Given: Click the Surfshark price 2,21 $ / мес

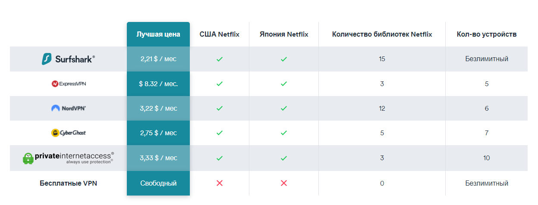Looking at the screenshot, I should tap(158, 59).
